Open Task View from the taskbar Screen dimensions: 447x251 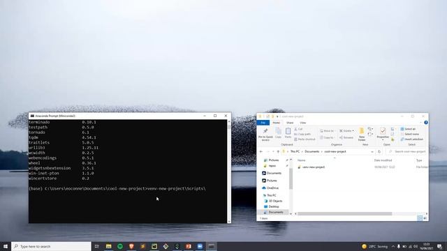coord(97,246)
